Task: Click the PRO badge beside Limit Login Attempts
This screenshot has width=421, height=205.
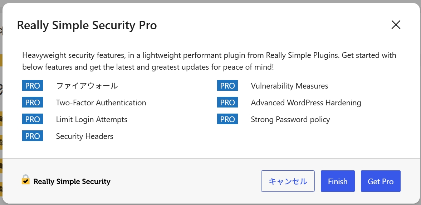Action: click(x=33, y=119)
